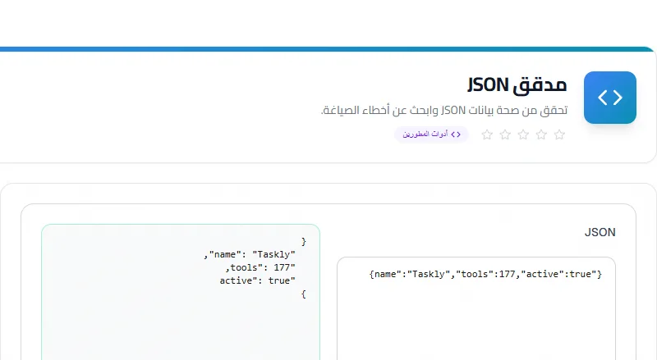Click the JSON field label

[600, 232]
